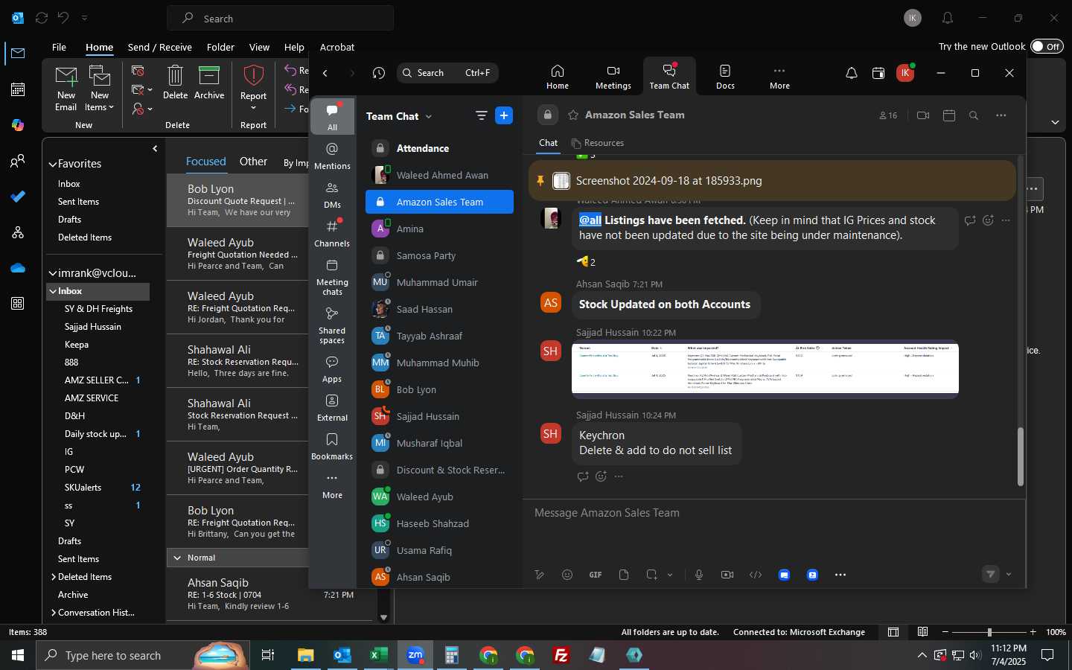Switch to Send / Receive ribbon tab
The height and width of the screenshot is (670, 1072).
point(159,47)
